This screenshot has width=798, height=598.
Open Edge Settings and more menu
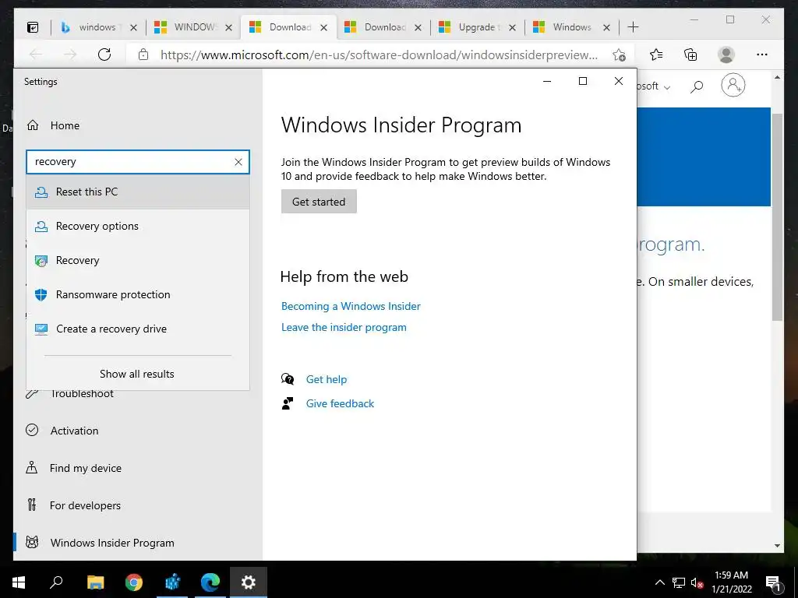(762, 55)
